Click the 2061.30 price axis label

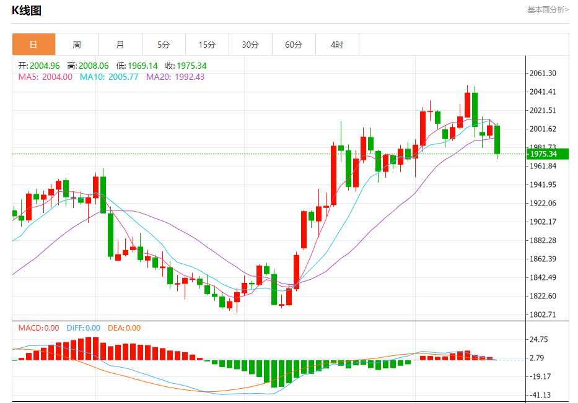pyautogui.click(x=543, y=73)
